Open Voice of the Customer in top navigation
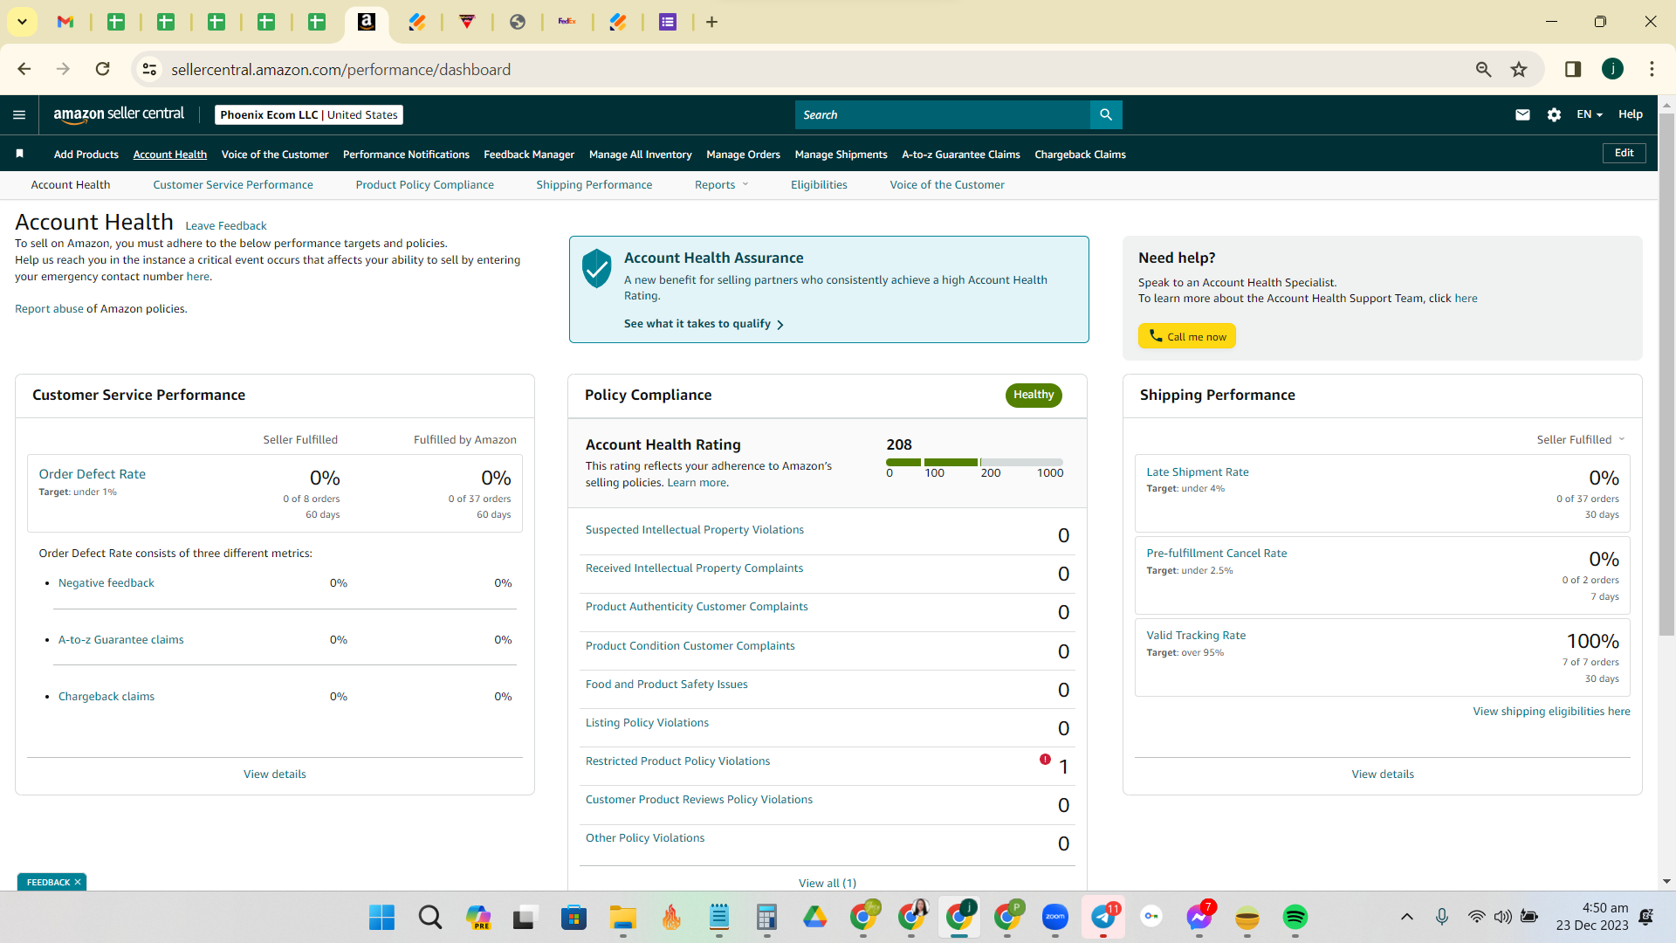This screenshot has width=1676, height=943. pyautogui.click(x=275, y=155)
